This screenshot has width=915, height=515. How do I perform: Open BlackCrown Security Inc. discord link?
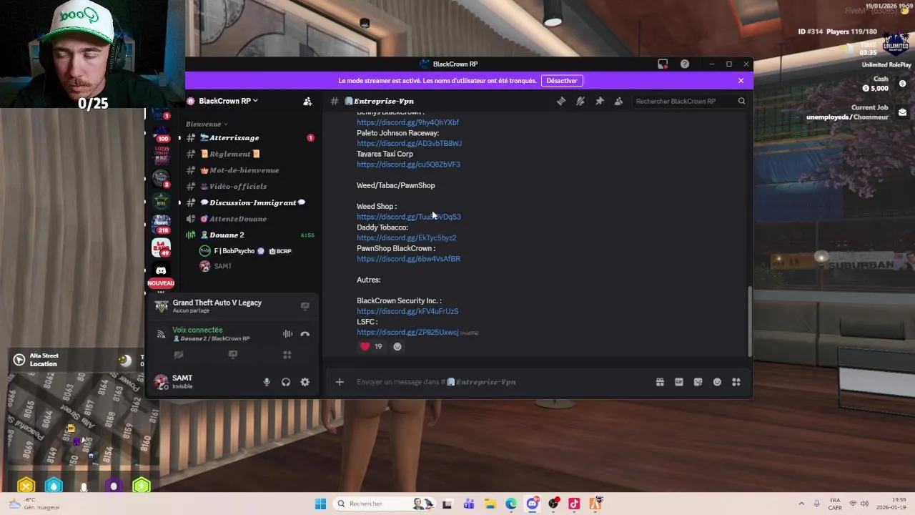pyautogui.click(x=407, y=311)
